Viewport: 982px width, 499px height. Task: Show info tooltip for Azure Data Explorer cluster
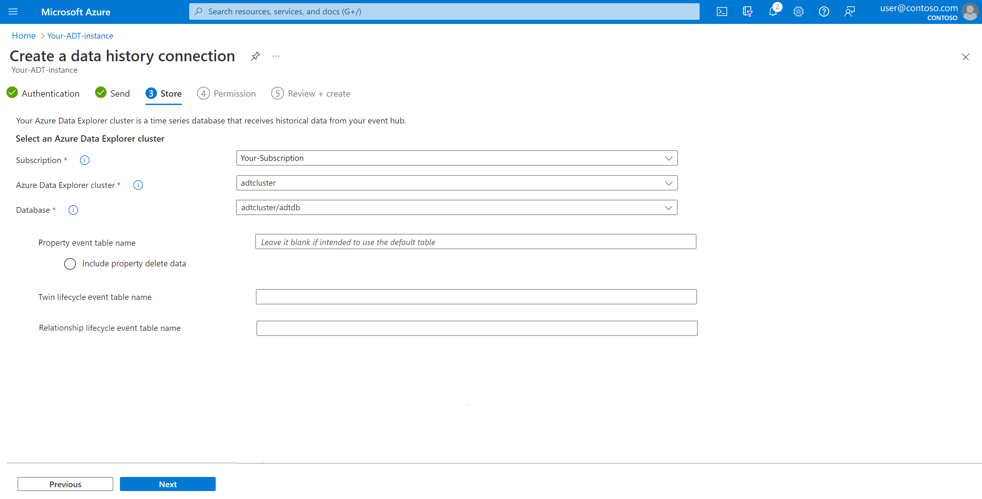tap(138, 185)
